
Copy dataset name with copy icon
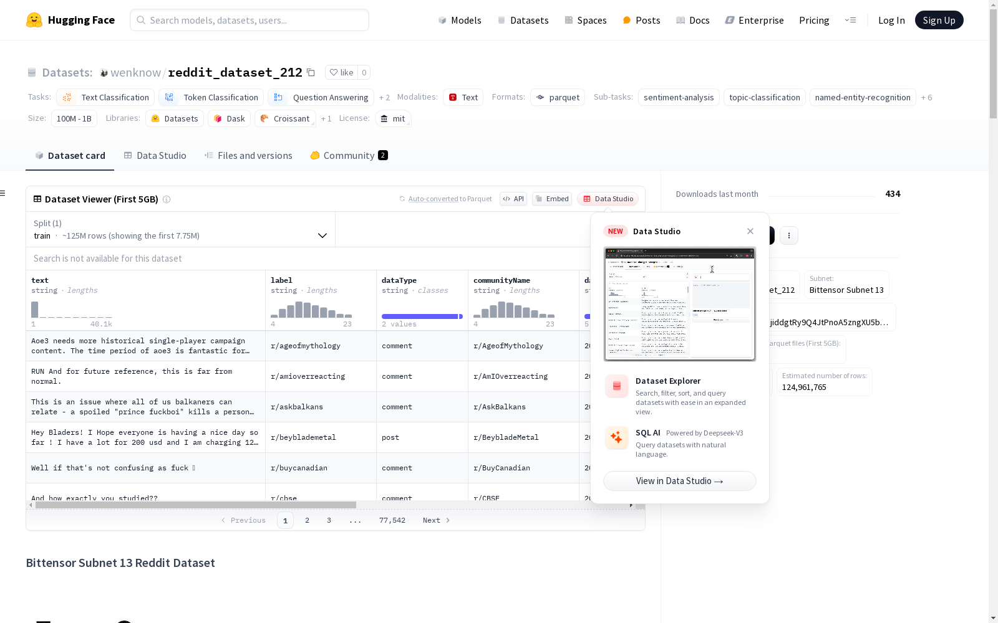pos(311,72)
